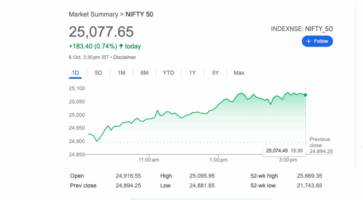Click the green up-arrow change indicator
Viewport: 363px width, 200px height.
pos(121,46)
